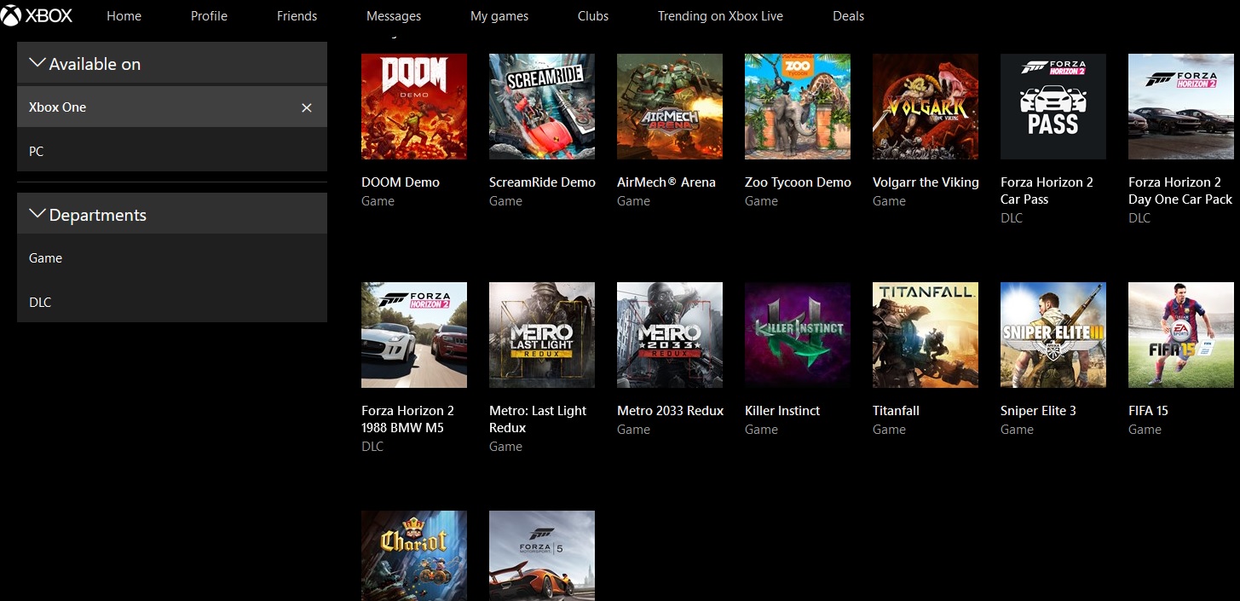Apply the DLC department filter
This screenshot has width=1240, height=601.
(39, 302)
